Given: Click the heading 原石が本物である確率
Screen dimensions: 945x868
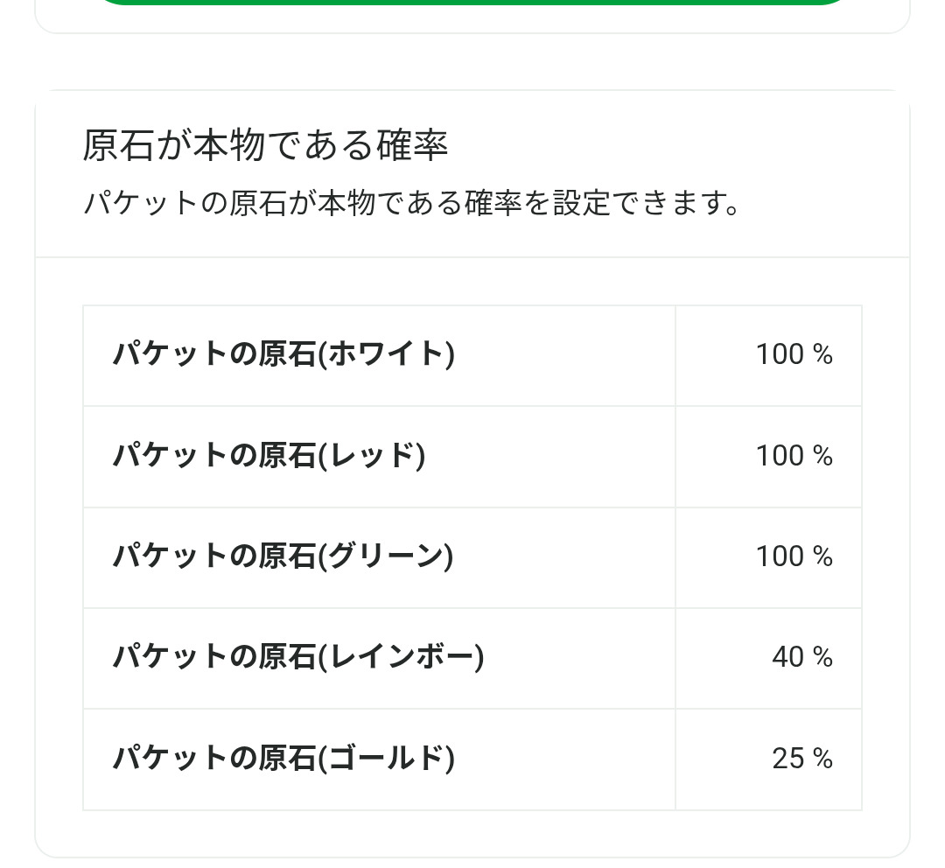Looking at the screenshot, I should pyautogui.click(x=265, y=146).
